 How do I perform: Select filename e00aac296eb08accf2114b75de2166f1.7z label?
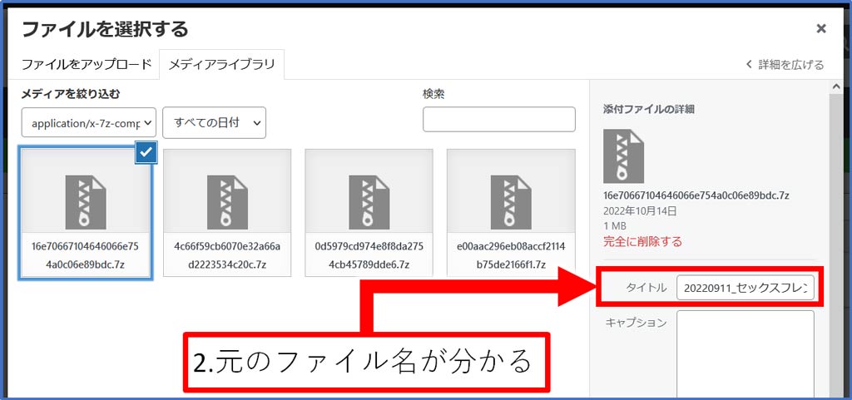pos(511,255)
